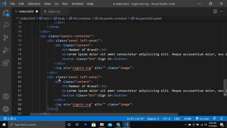Click signin.svg link on line 82
The height and width of the screenshot is (128, 227).
click(x=82, y=68)
